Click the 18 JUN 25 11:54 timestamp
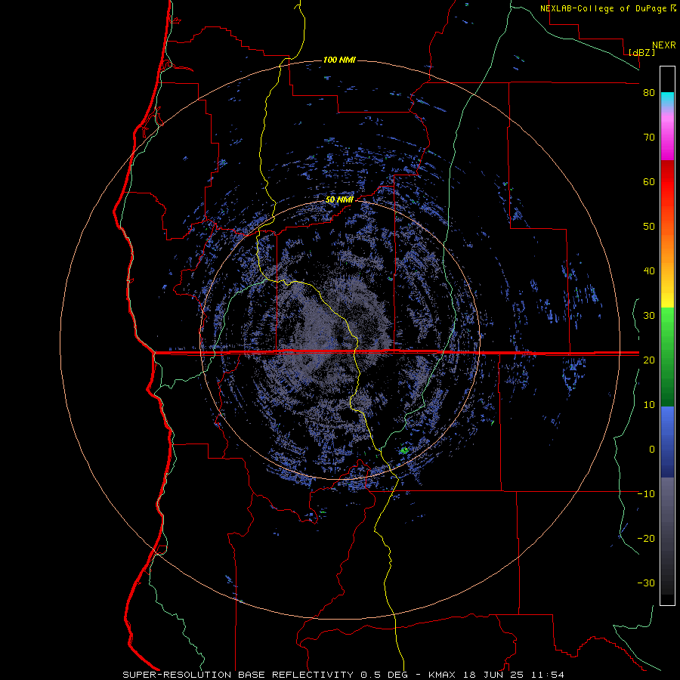The width and height of the screenshot is (680, 680). (512, 675)
